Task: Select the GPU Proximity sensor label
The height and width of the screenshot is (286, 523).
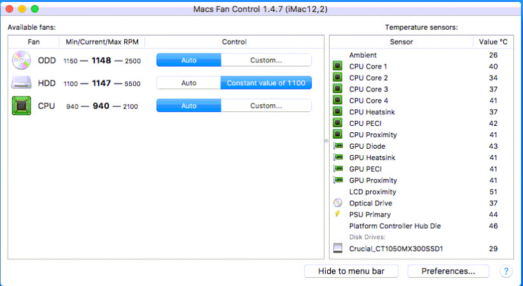Action: click(373, 180)
